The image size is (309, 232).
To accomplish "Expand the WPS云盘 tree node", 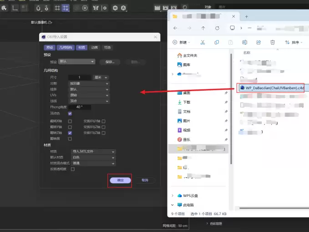I will coord(172,196).
